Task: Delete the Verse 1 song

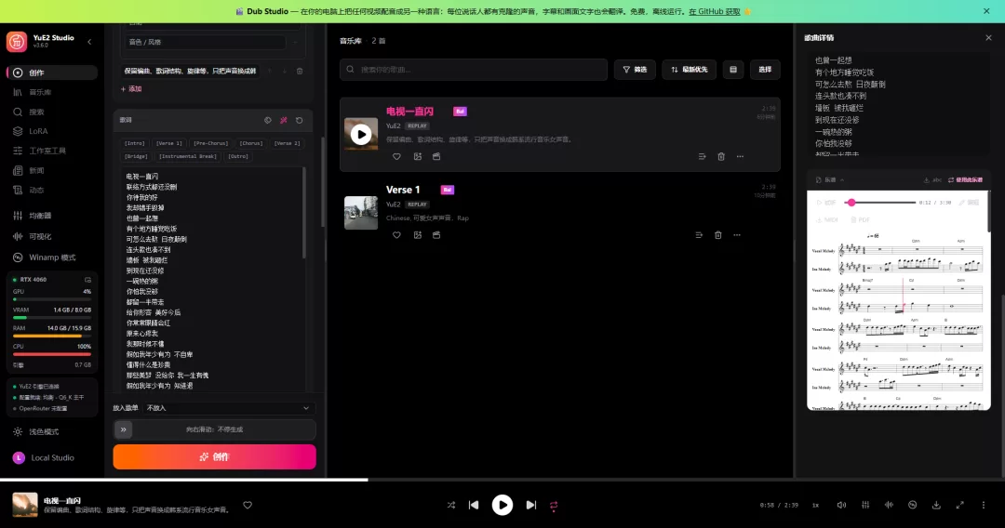Action: pyautogui.click(x=717, y=235)
